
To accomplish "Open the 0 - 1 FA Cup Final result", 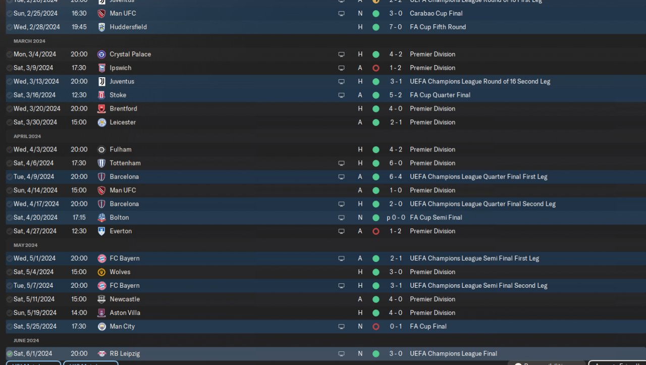I will coord(396,326).
